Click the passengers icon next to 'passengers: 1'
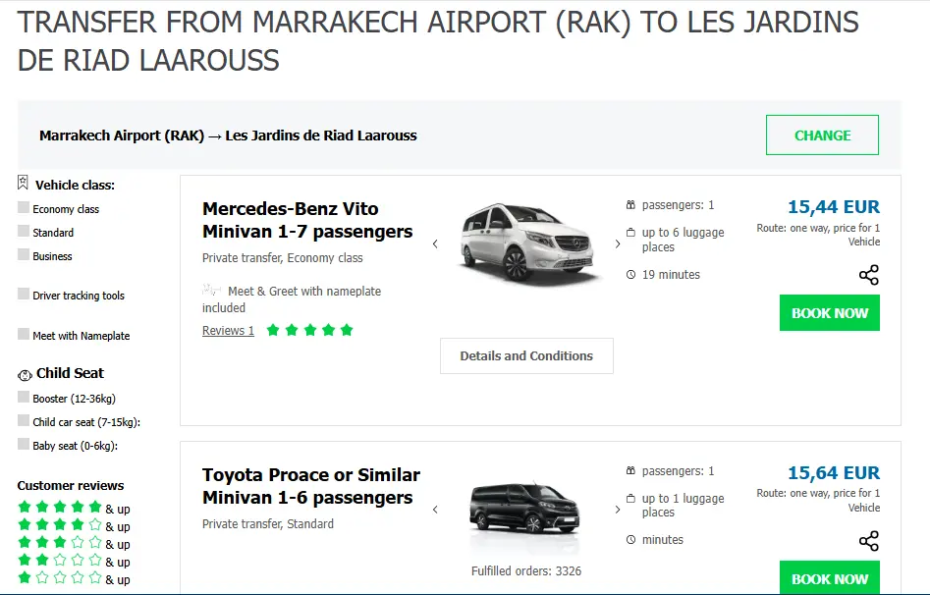The height and width of the screenshot is (595, 930). pos(629,204)
